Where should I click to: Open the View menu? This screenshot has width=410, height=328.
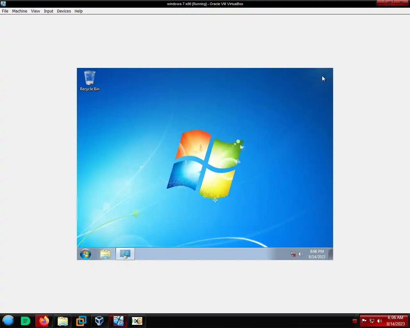(x=35, y=11)
